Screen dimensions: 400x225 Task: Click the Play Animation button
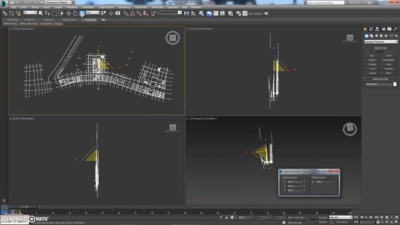point(366,217)
